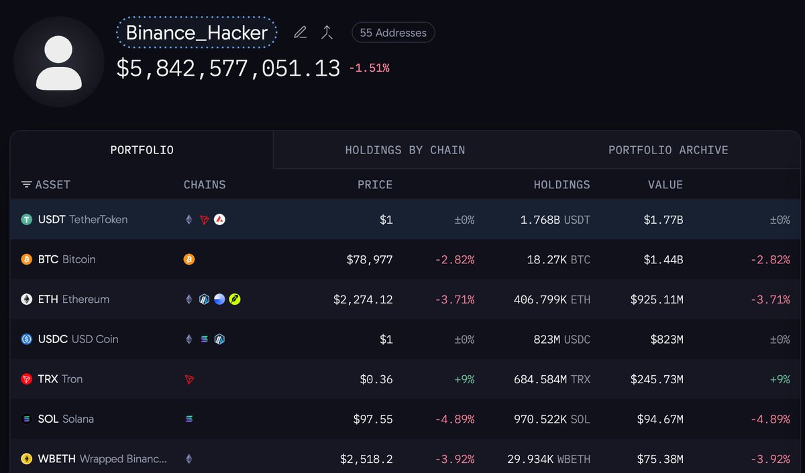Screen dimensions: 805x473
Task: Click the Ethereum chain icon in USDT row
Action: coord(189,219)
